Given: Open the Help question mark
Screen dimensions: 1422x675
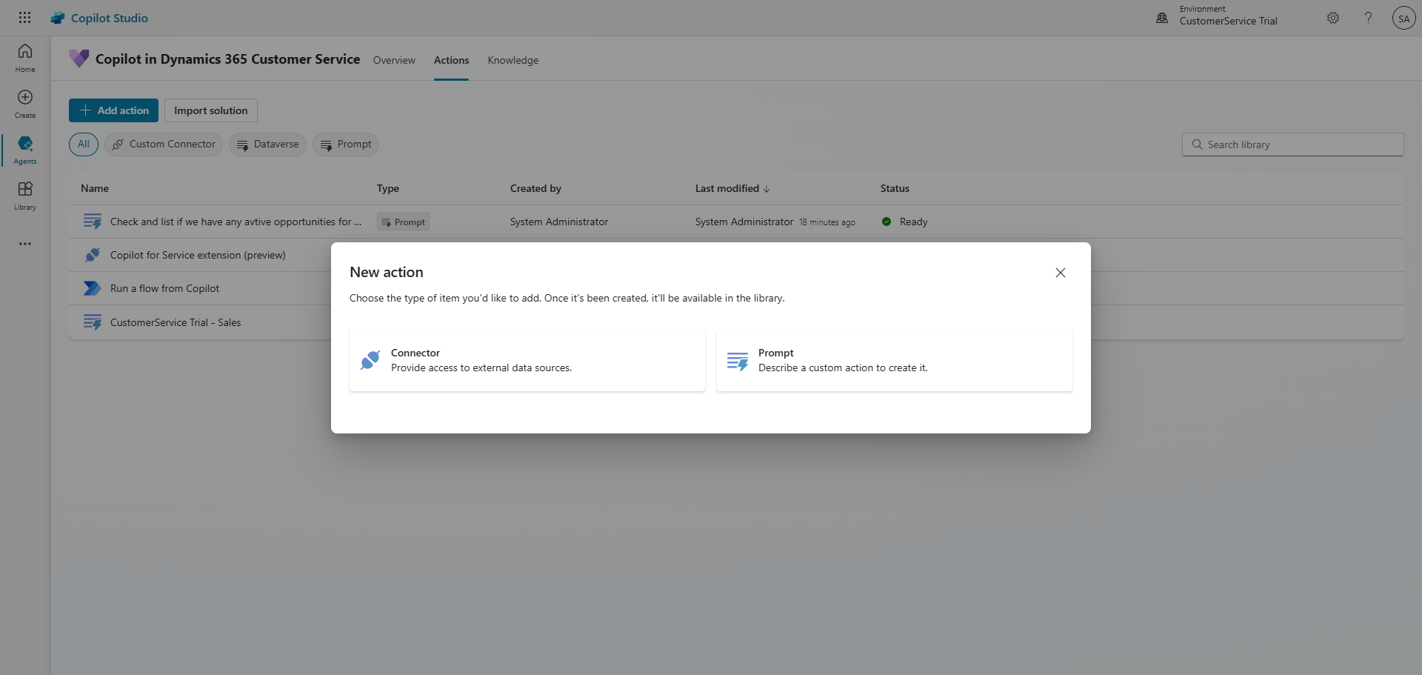Looking at the screenshot, I should (1368, 18).
